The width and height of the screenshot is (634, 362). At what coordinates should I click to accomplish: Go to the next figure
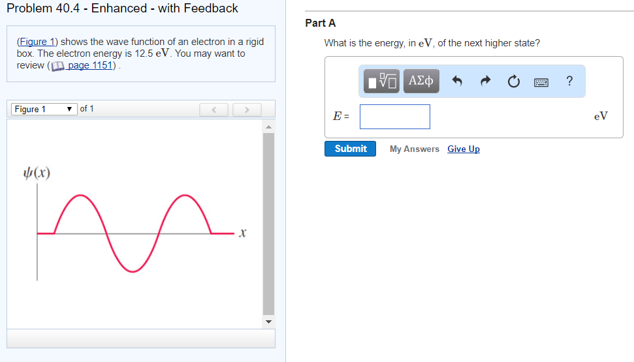pos(246,110)
